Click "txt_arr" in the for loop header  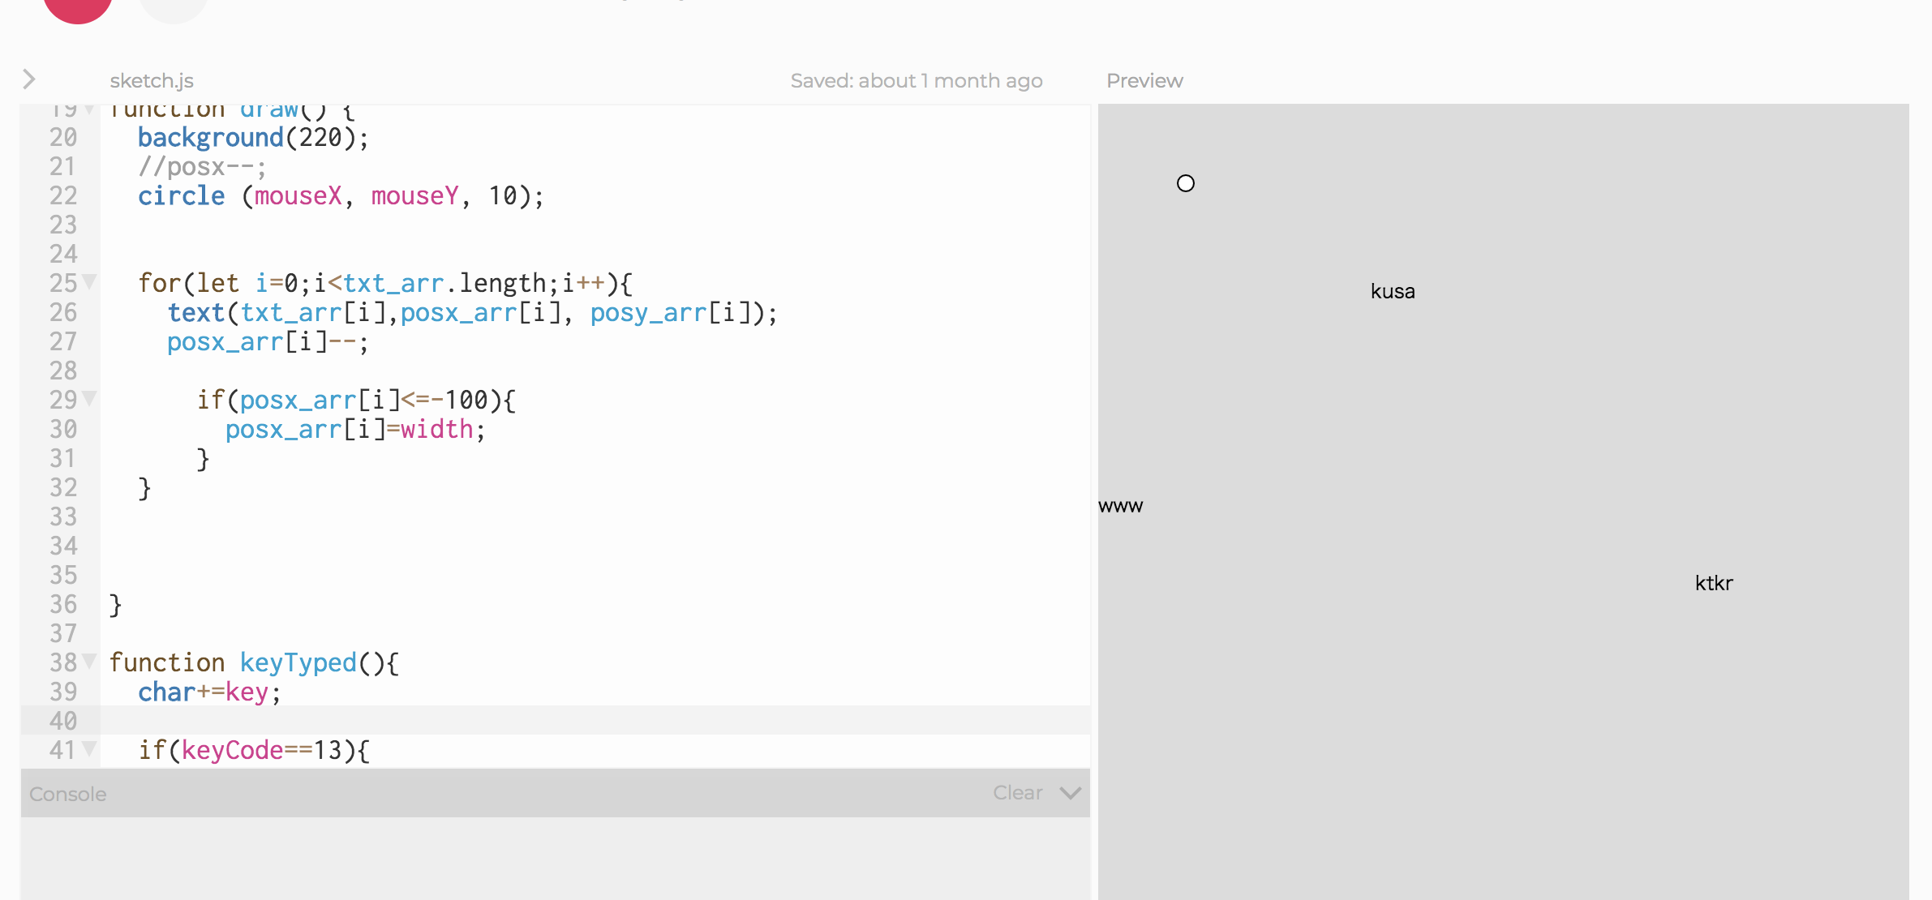(393, 283)
